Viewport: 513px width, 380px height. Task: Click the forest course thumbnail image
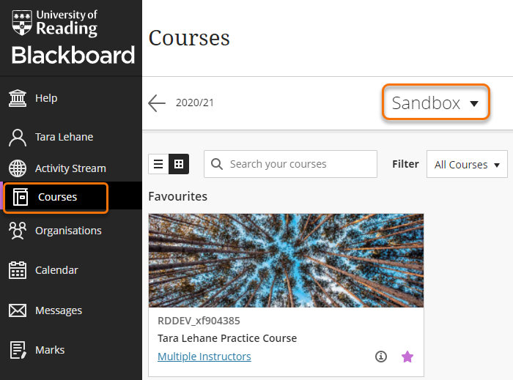(286, 261)
